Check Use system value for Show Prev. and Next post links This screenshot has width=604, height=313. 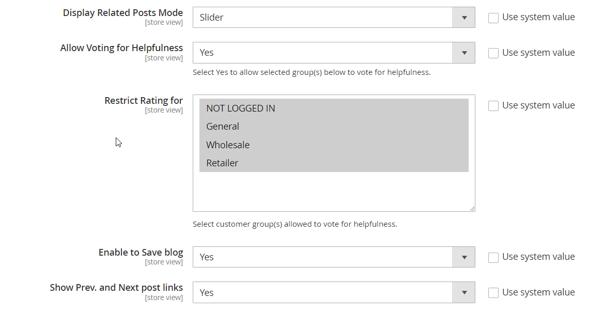click(493, 292)
